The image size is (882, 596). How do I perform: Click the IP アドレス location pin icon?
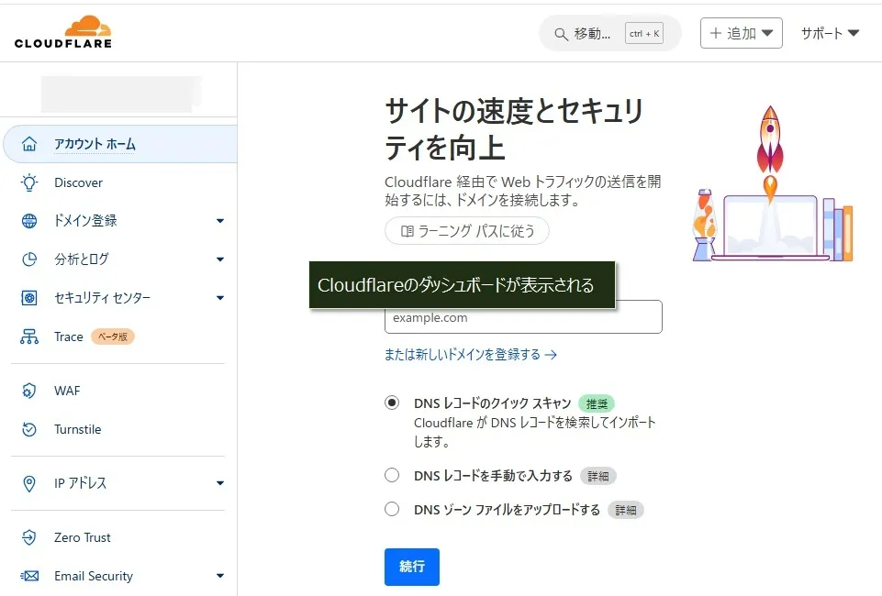[29, 483]
